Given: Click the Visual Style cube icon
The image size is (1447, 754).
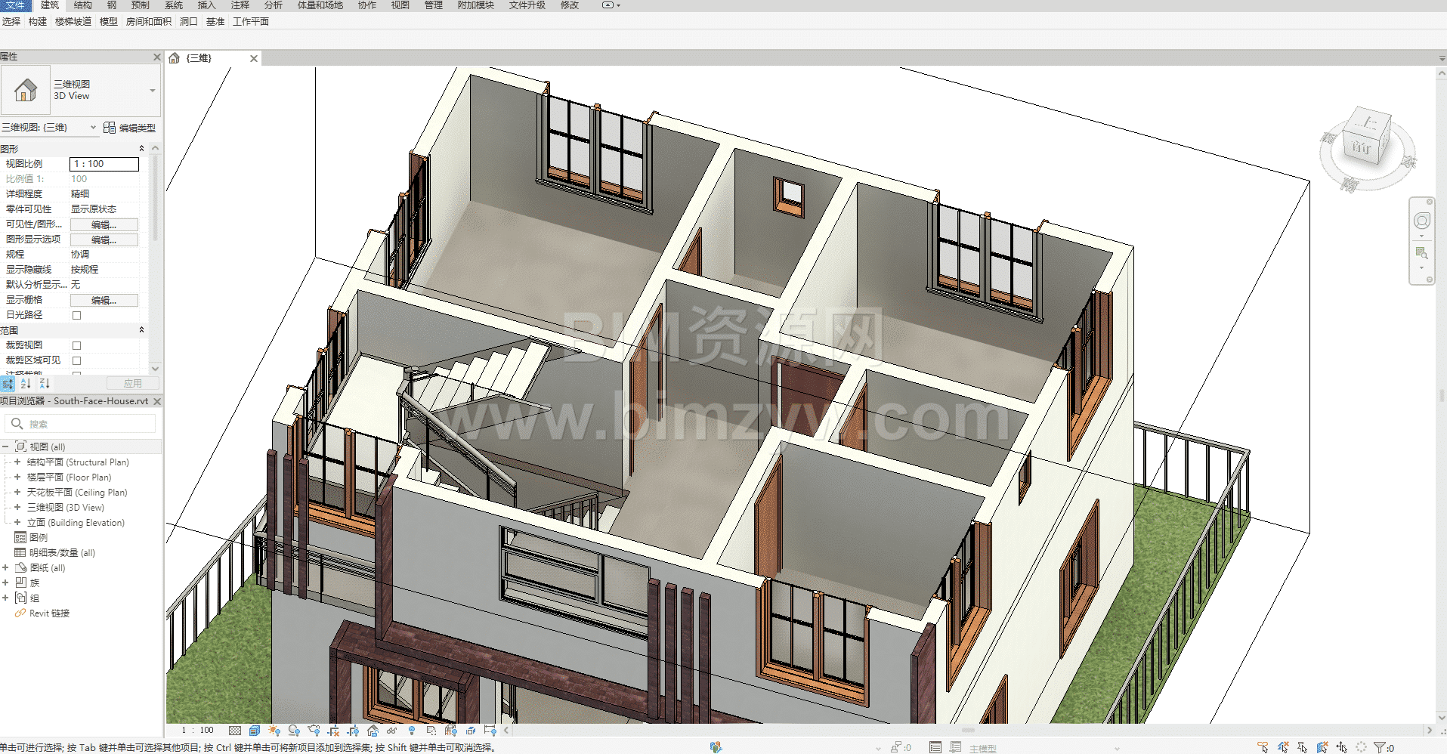Looking at the screenshot, I should [x=255, y=731].
